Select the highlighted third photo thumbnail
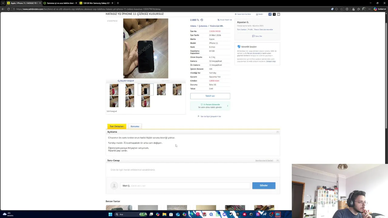The height and width of the screenshot is (218, 388). 145,90
